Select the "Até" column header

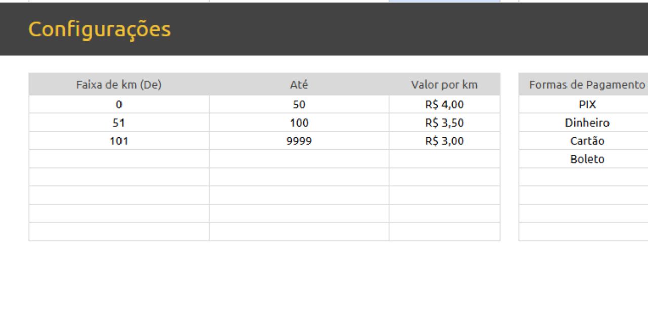(x=299, y=85)
